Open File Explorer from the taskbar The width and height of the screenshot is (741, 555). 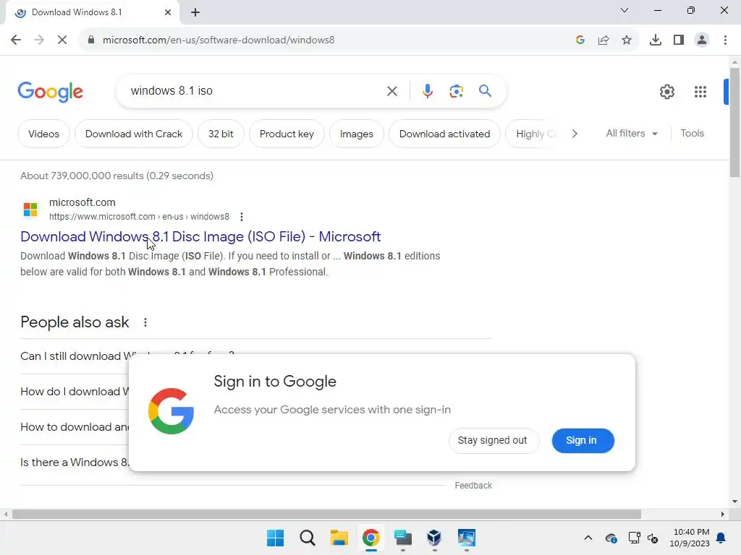pyautogui.click(x=339, y=538)
